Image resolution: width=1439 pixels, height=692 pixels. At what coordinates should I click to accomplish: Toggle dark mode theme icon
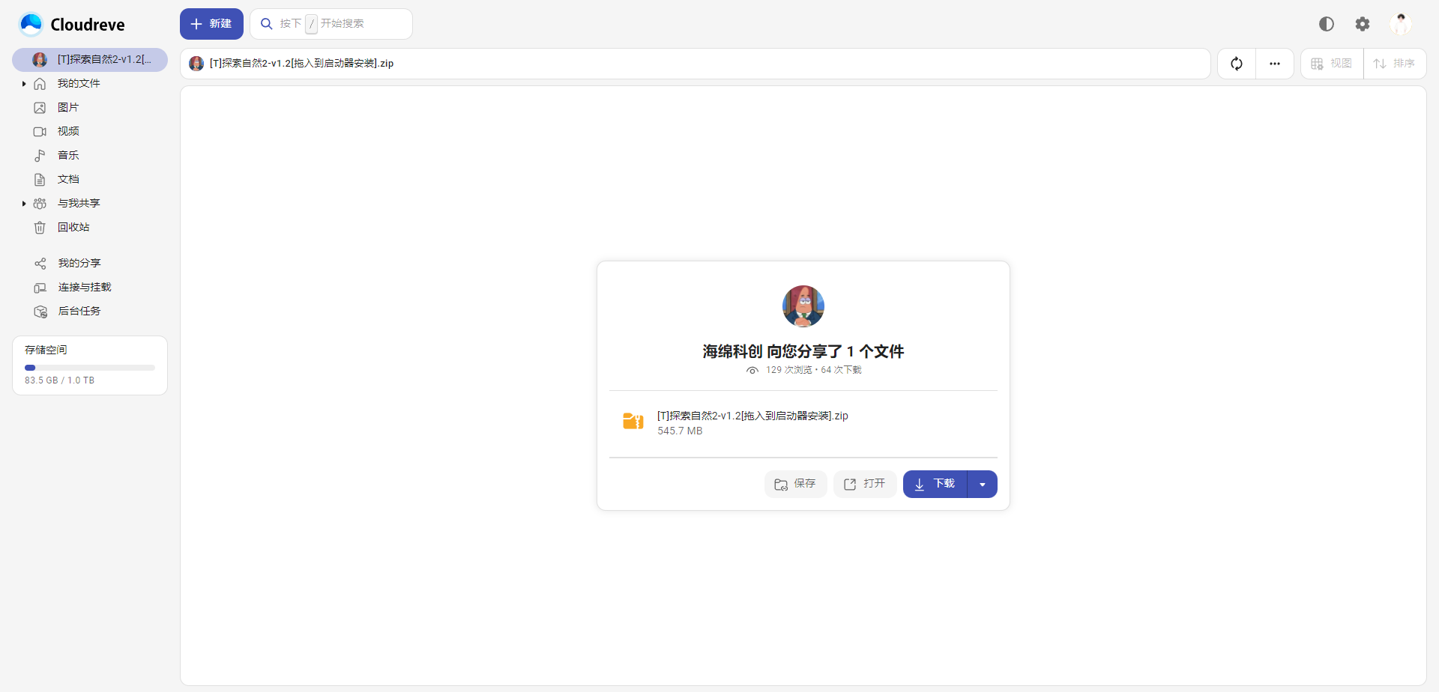click(x=1326, y=24)
